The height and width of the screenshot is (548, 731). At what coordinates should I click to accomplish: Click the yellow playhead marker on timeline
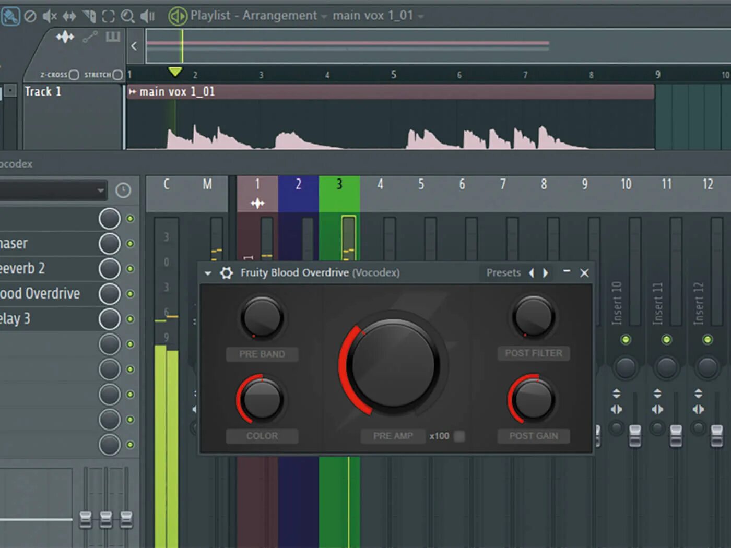click(175, 72)
